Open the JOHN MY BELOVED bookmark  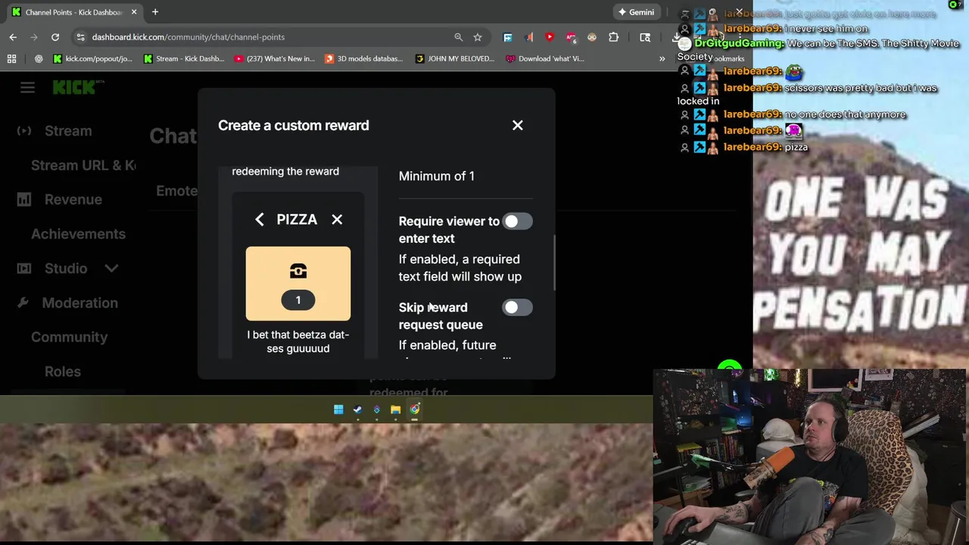pos(455,58)
